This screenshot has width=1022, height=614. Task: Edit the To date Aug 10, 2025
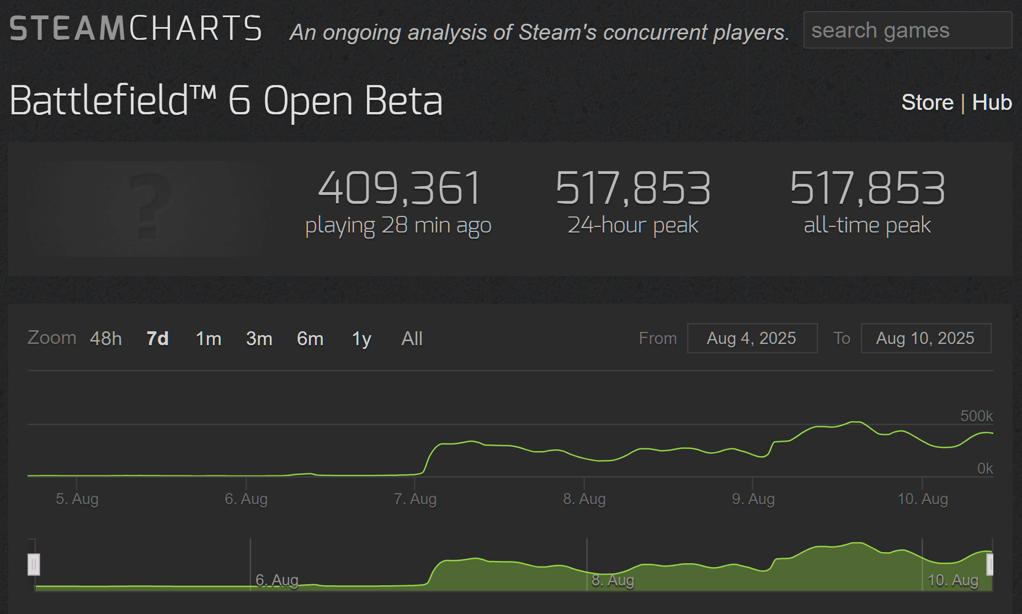tap(926, 338)
